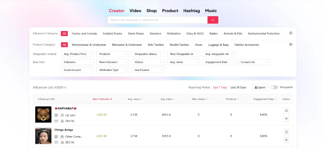The image size is (323, 149).
Task: Click the Export button
Action: 260,87
